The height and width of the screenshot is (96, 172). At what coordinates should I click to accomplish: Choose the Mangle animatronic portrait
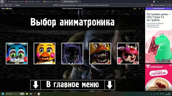[x=128, y=53]
